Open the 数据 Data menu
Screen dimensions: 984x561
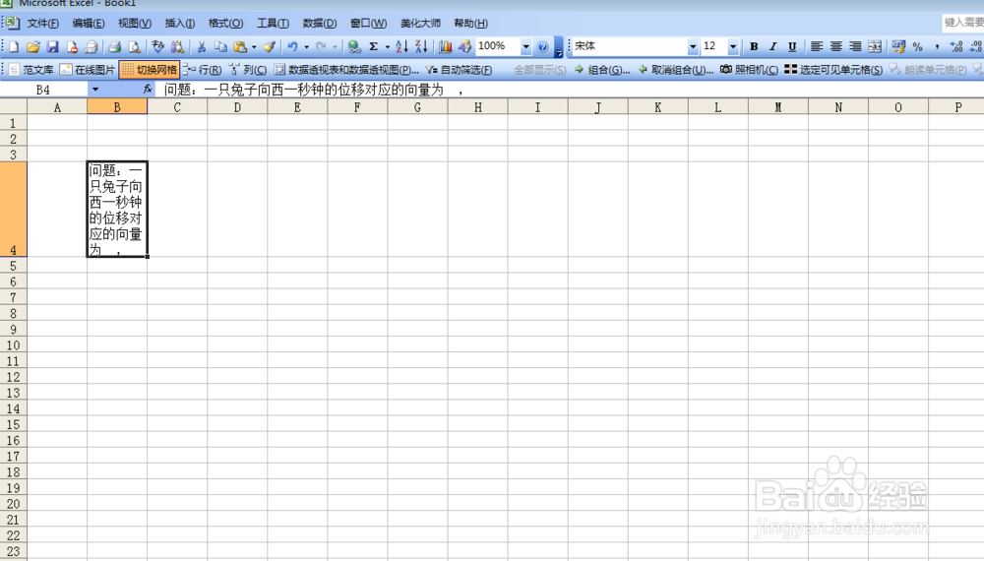click(320, 24)
